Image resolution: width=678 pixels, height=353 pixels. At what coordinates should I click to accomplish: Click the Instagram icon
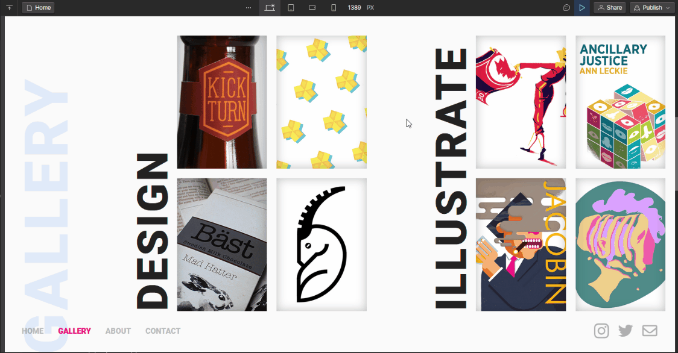coord(601,331)
